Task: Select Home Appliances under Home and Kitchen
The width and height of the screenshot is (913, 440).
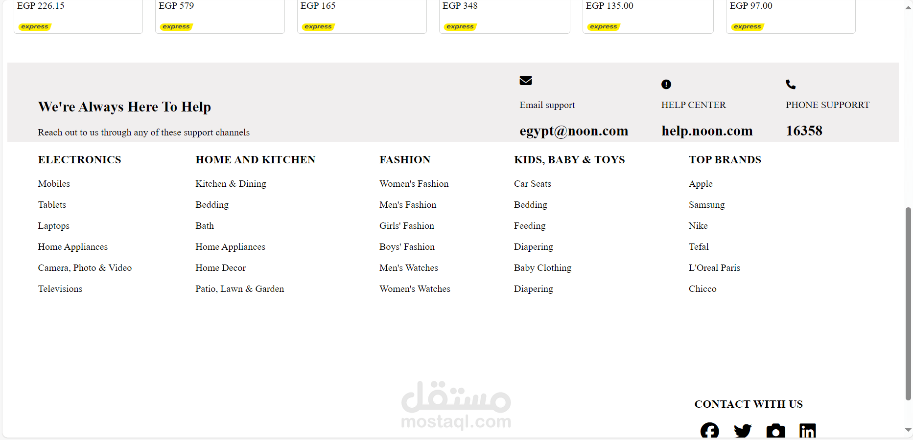Action: point(230,247)
